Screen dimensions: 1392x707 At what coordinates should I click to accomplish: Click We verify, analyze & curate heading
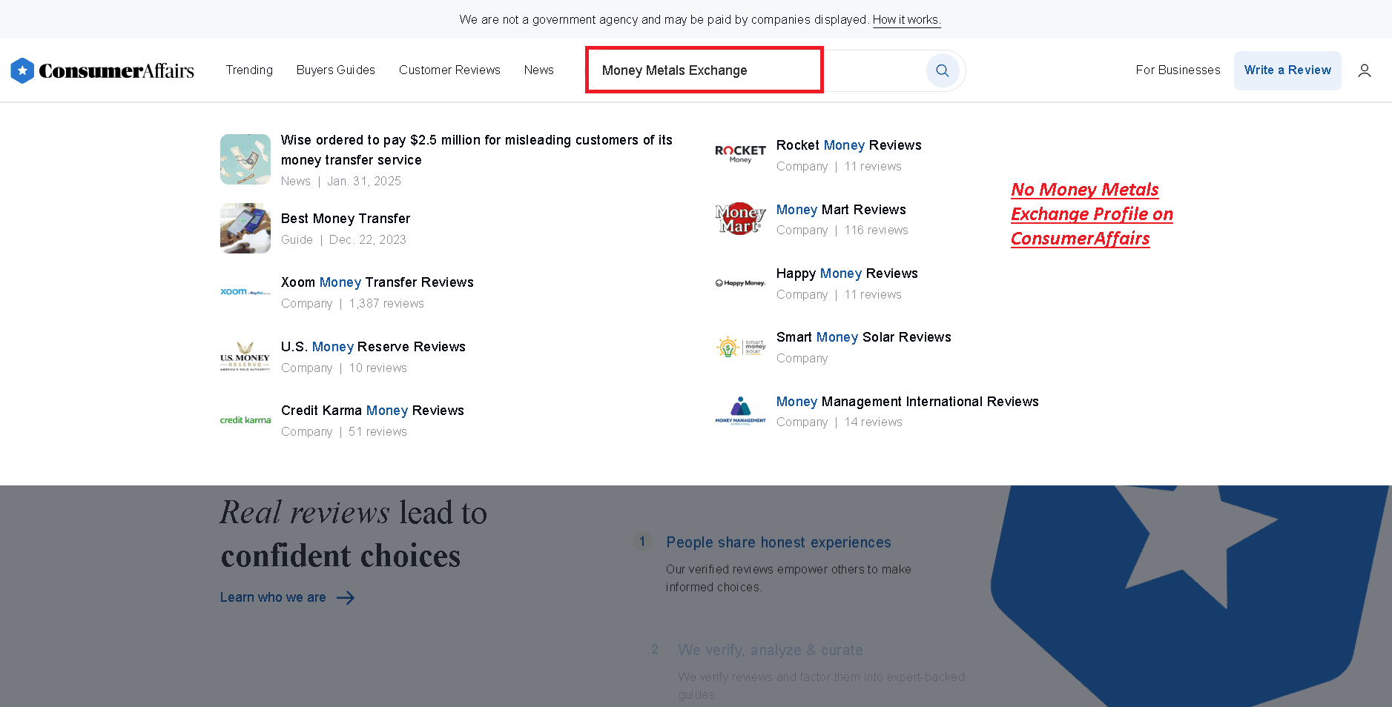[771, 650]
